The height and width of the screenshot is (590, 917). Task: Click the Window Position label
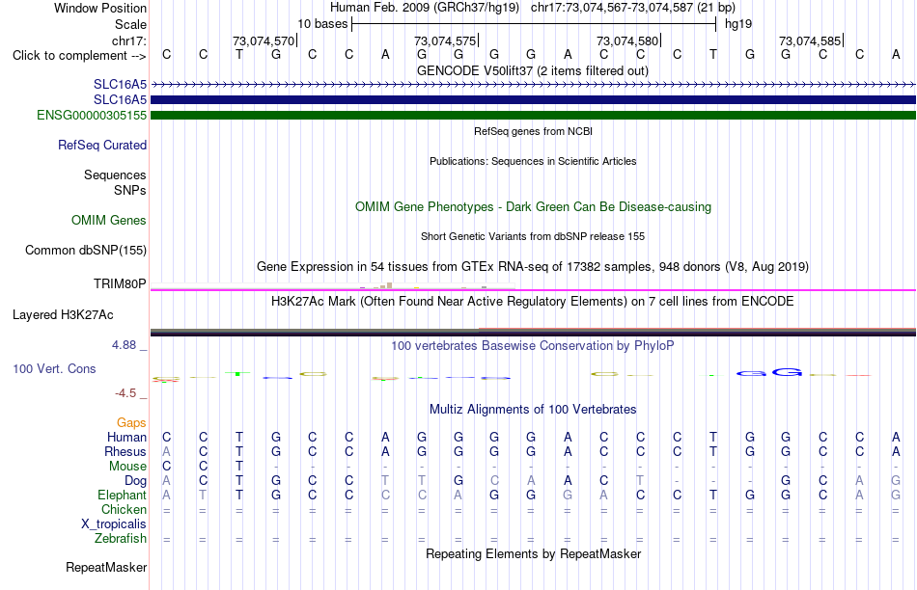click(x=100, y=8)
